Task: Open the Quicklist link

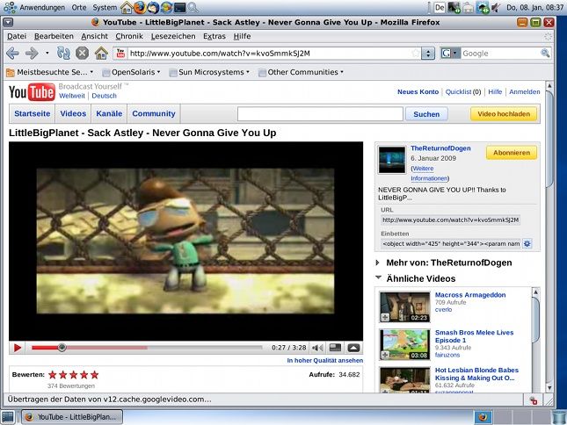Action: pos(459,91)
